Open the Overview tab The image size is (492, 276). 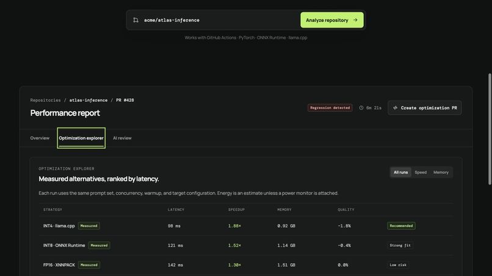(x=40, y=138)
